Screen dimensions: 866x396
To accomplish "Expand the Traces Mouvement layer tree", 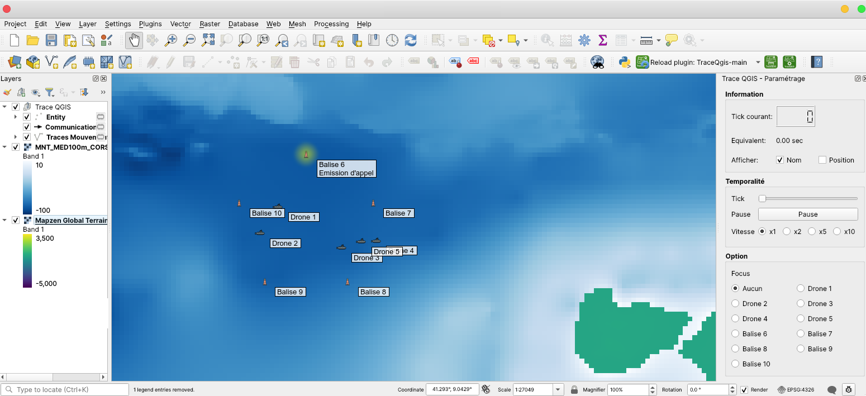I will 16,137.
